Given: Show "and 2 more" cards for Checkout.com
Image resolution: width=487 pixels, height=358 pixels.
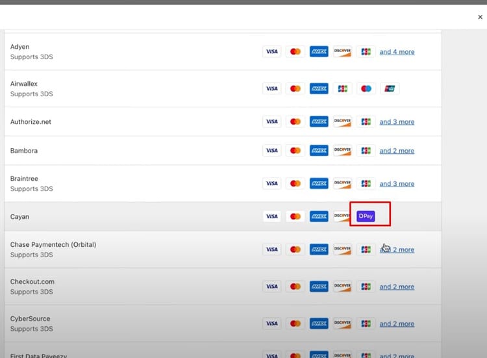Looking at the screenshot, I should 397,287.
